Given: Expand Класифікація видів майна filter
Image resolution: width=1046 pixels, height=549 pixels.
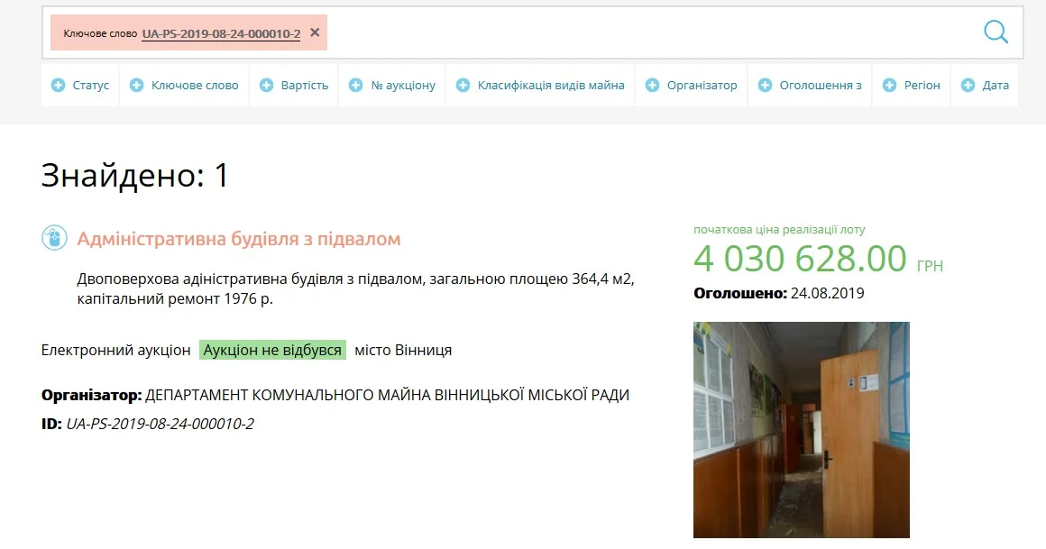Looking at the screenshot, I should (540, 86).
